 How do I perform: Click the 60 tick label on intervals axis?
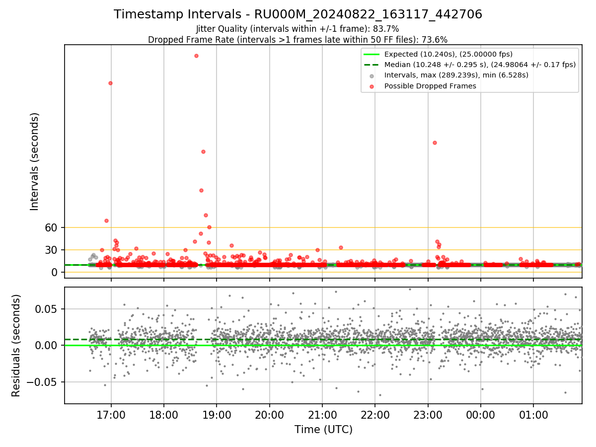coord(52,227)
